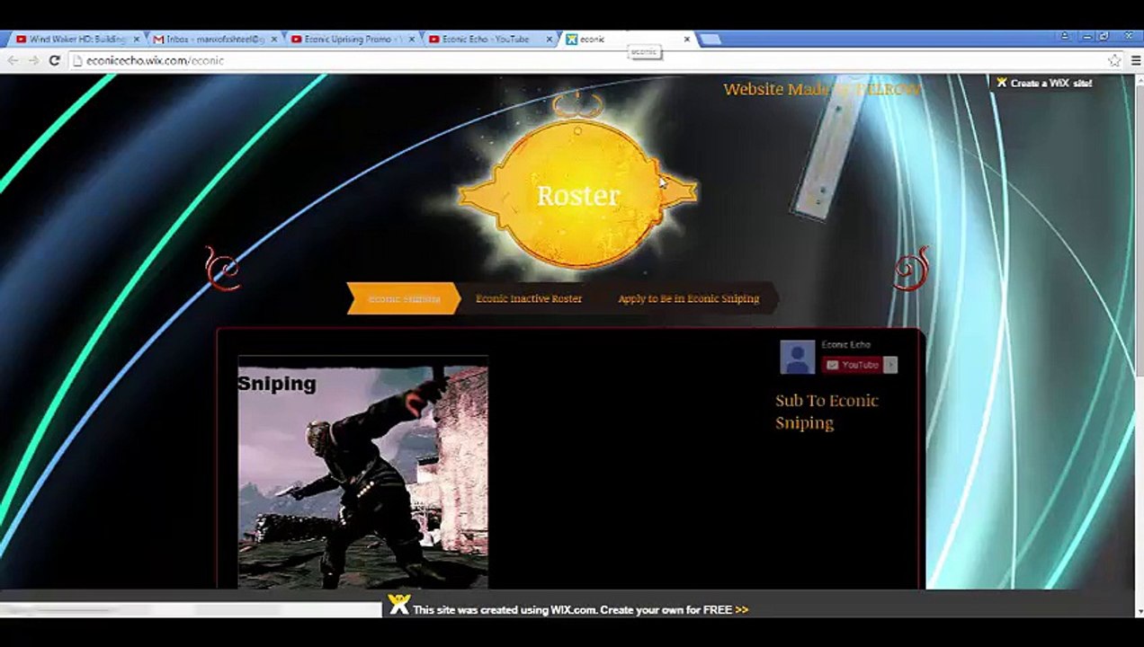
Task: Close the Econic Echo YouTube tab
Action: (550, 40)
